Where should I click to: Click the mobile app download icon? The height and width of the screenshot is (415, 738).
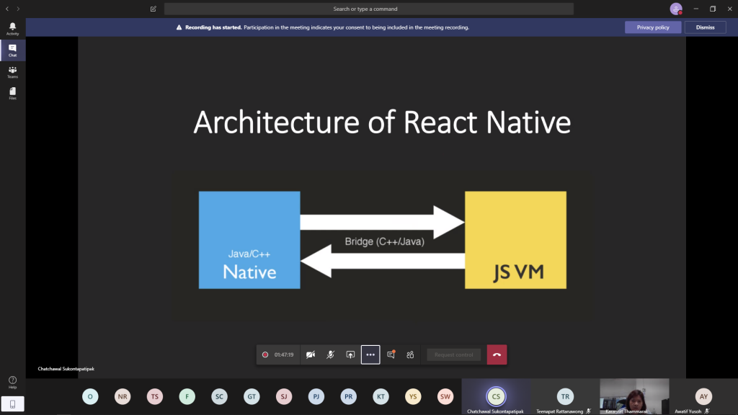12,403
